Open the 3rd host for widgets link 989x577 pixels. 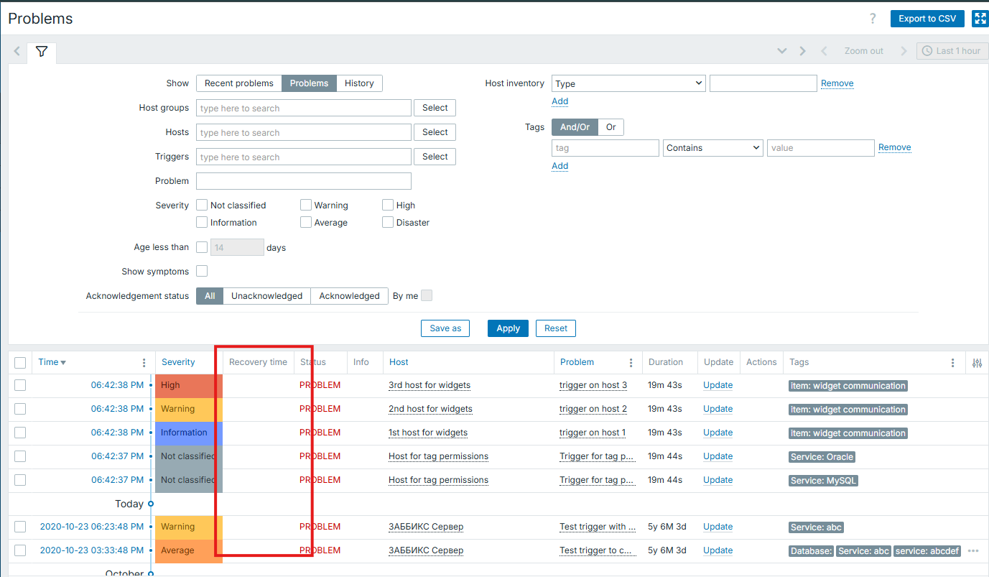(x=430, y=385)
